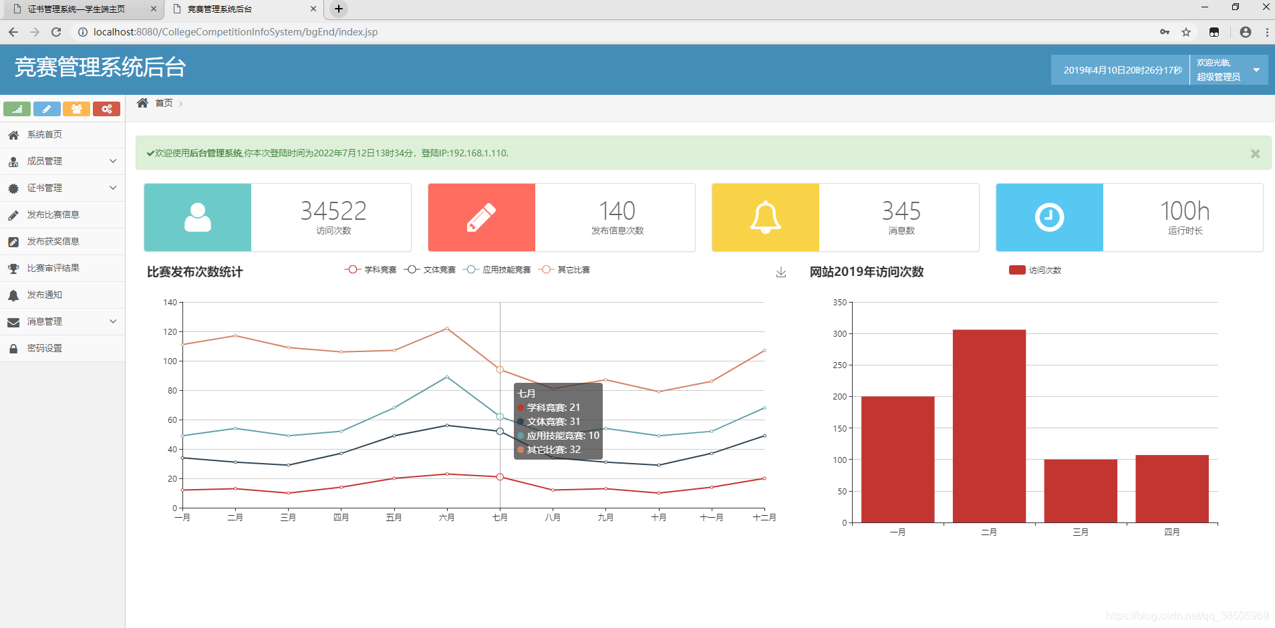Click the home icon in breadcrumb

[142, 103]
